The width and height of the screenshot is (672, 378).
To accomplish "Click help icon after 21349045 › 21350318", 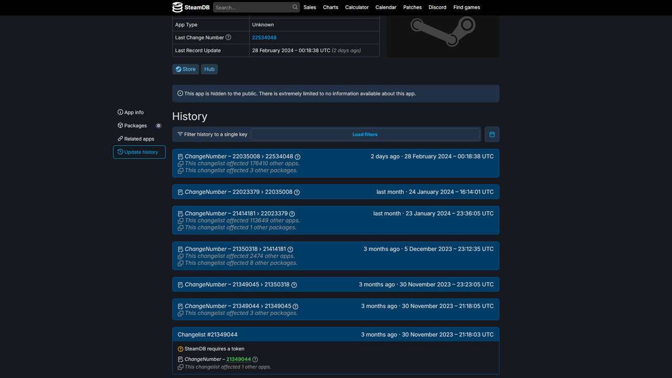I will pos(294,285).
